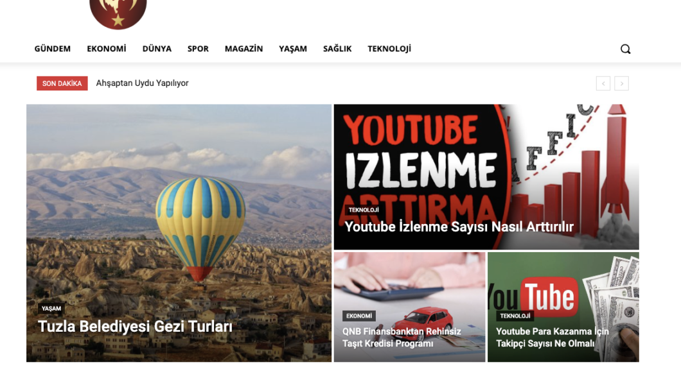
Task: Click TEKNOLOJİ tag on Youtube İzlenme card
Action: (x=364, y=210)
